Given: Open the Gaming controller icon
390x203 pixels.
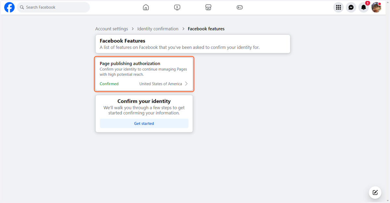Looking at the screenshot, I should 240,7.
